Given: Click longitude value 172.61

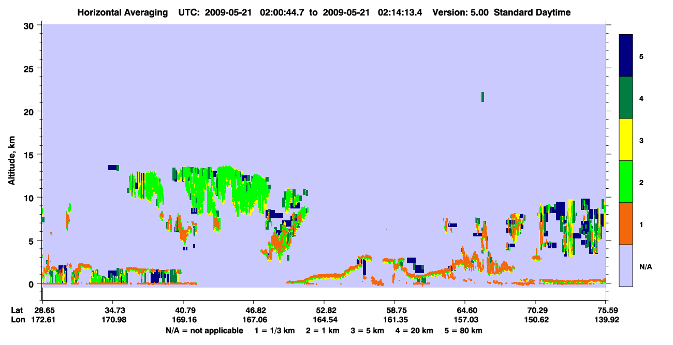Looking at the screenshot, I should (42, 320).
